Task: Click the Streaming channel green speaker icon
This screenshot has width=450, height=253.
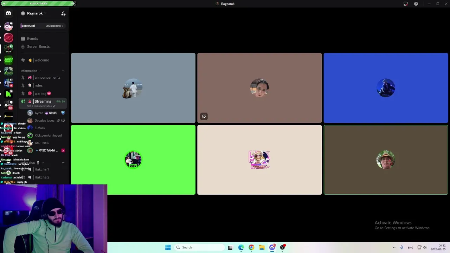Action: (23, 101)
